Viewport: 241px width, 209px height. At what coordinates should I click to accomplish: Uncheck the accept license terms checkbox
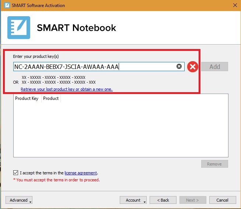15,173
